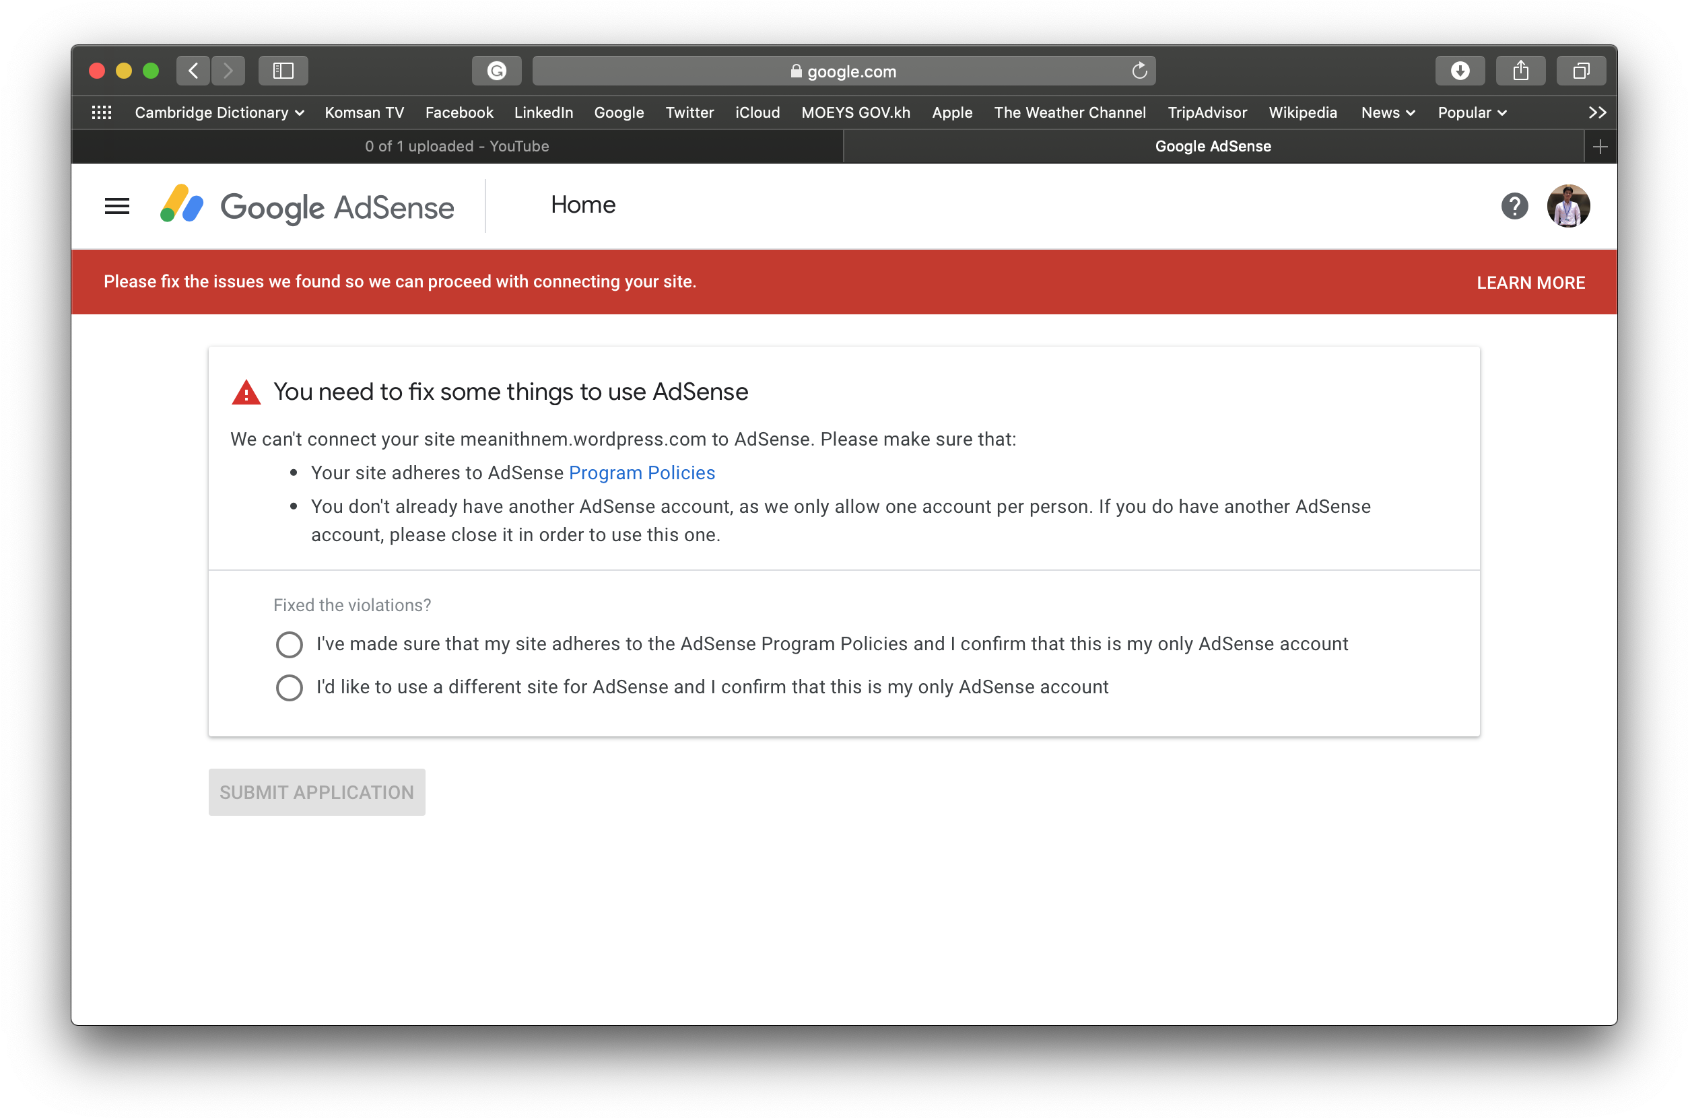Screen dimensions: 1688x1118
Task: Show the Safari downloads list
Action: [1460, 71]
